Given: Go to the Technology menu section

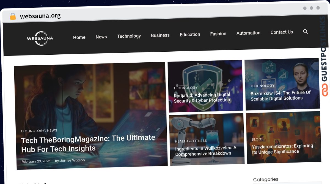Looking at the screenshot, I should tap(129, 36).
